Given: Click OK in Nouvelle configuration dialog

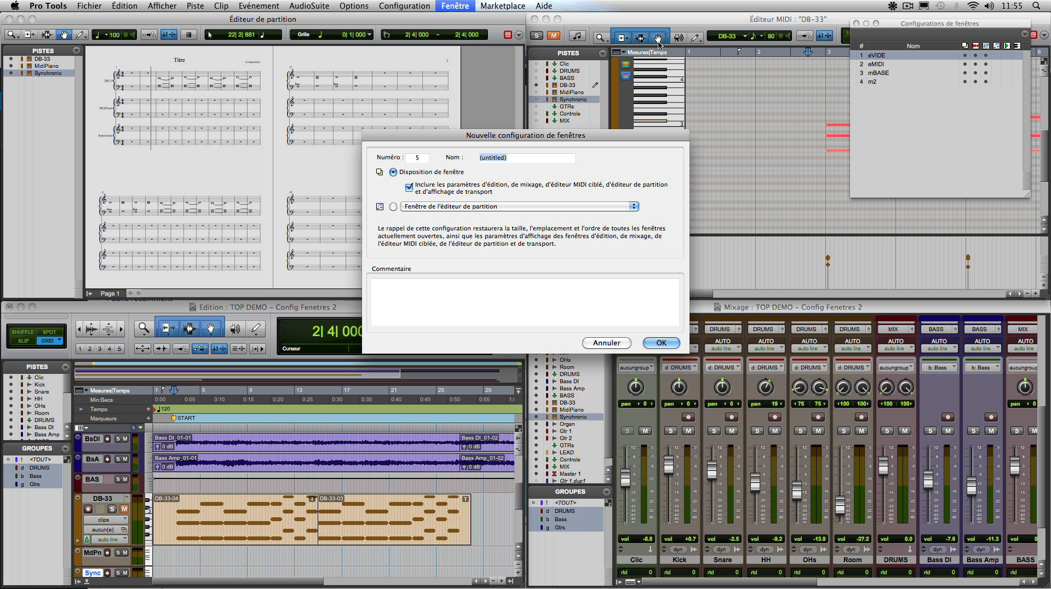Looking at the screenshot, I should click(662, 343).
